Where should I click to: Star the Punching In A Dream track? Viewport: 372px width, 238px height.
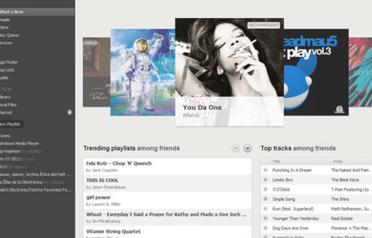tap(266, 170)
